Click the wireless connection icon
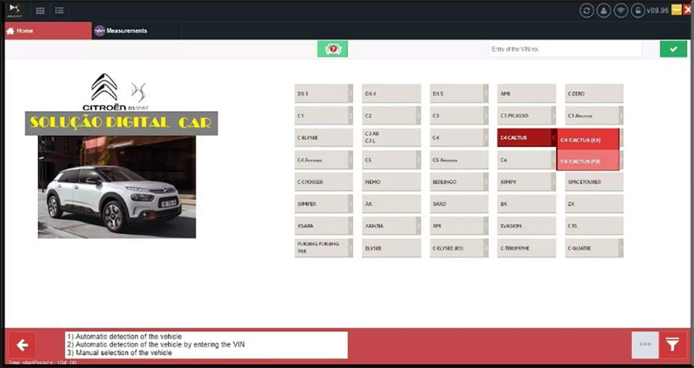Screen dimensions: 694x368 point(621,10)
